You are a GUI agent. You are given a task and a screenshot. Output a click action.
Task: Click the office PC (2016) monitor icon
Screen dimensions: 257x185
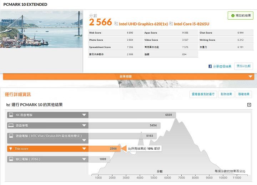point(11,159)
